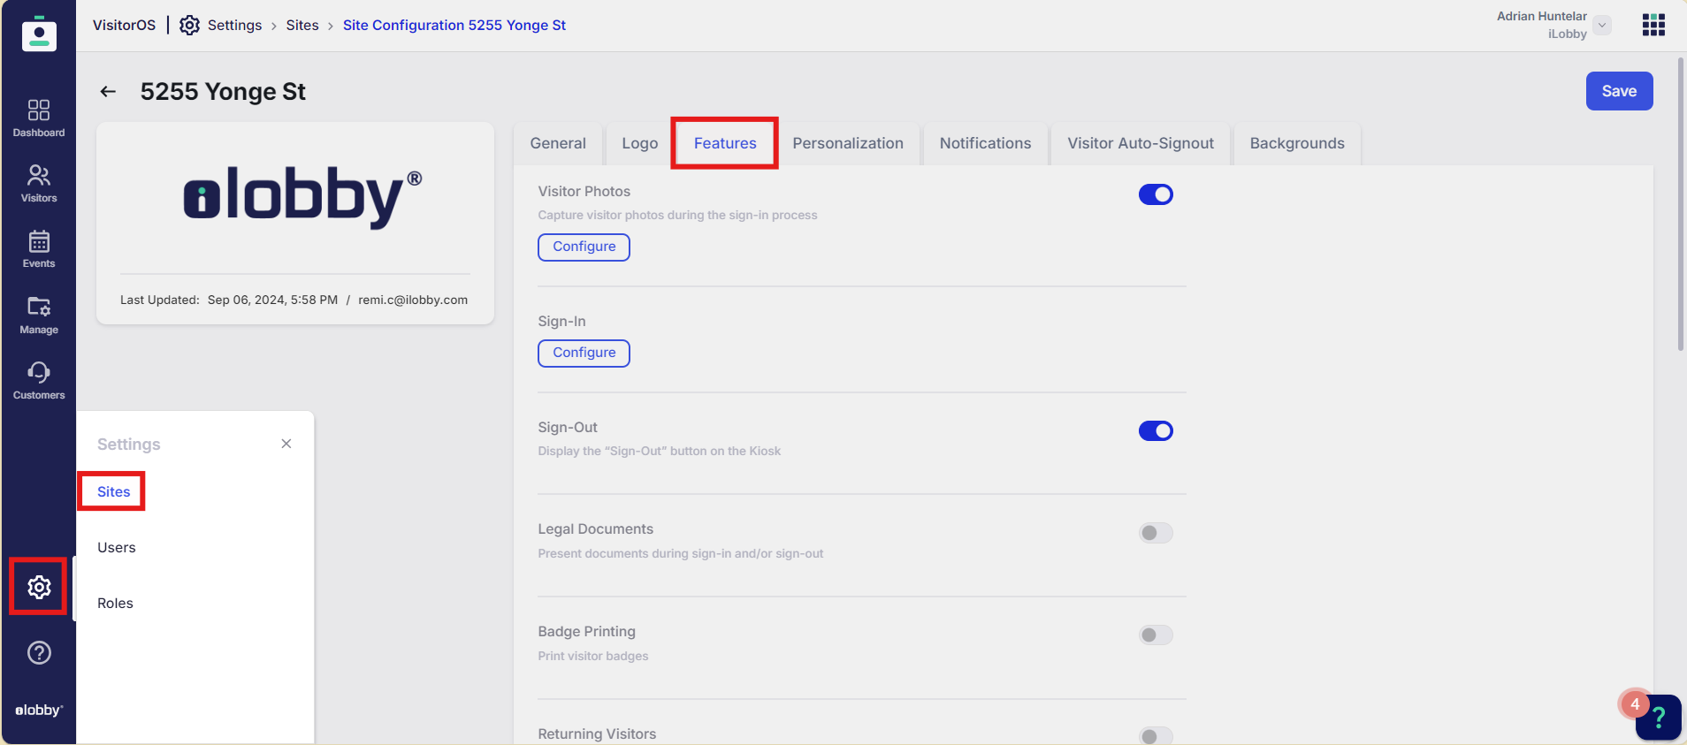The height and width of the screenshot is (745, 1687).
Task: Go back with the left arrow
Action: point(108,92)
